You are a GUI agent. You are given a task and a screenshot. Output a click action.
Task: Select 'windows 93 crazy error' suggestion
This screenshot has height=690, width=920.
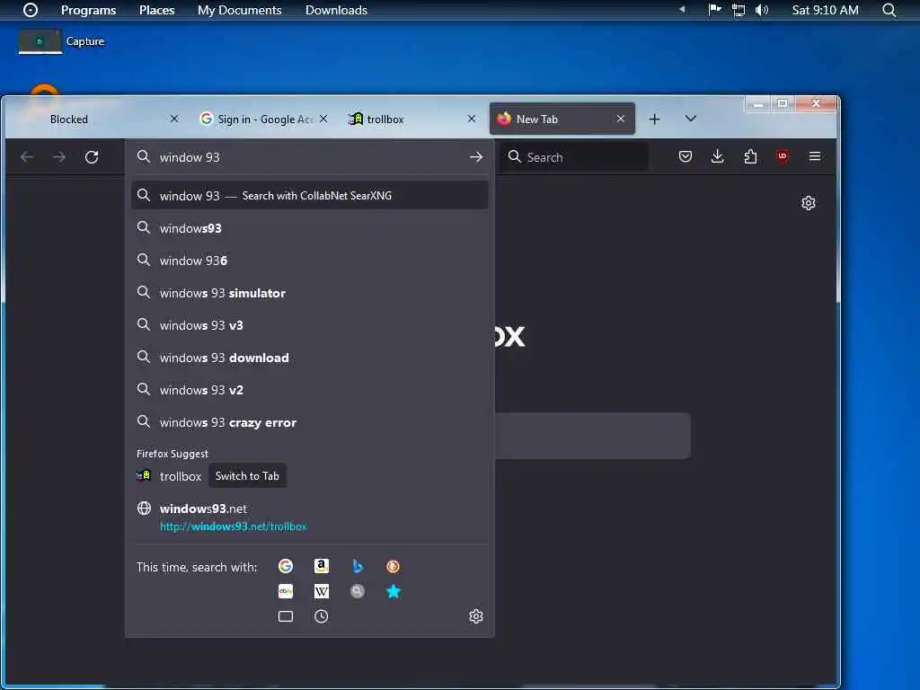click(310, 422)
